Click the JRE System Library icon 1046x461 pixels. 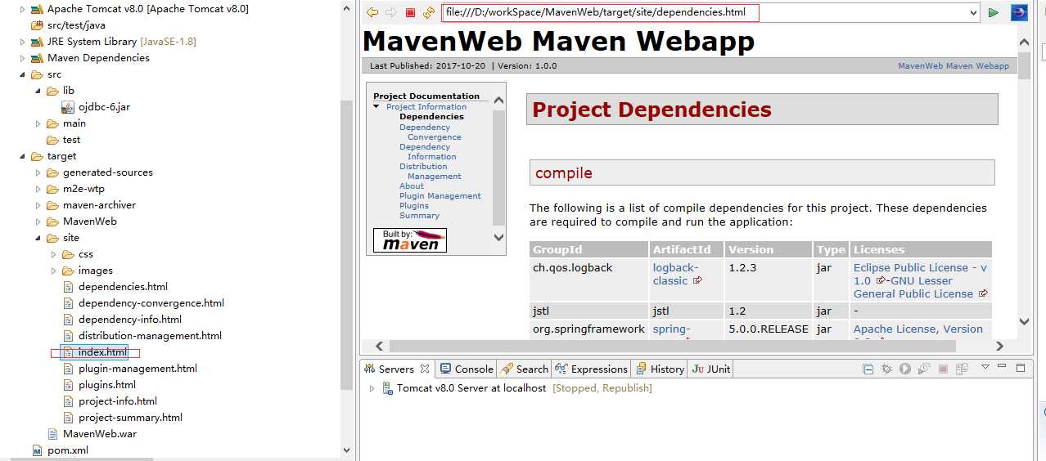(37, 42)
